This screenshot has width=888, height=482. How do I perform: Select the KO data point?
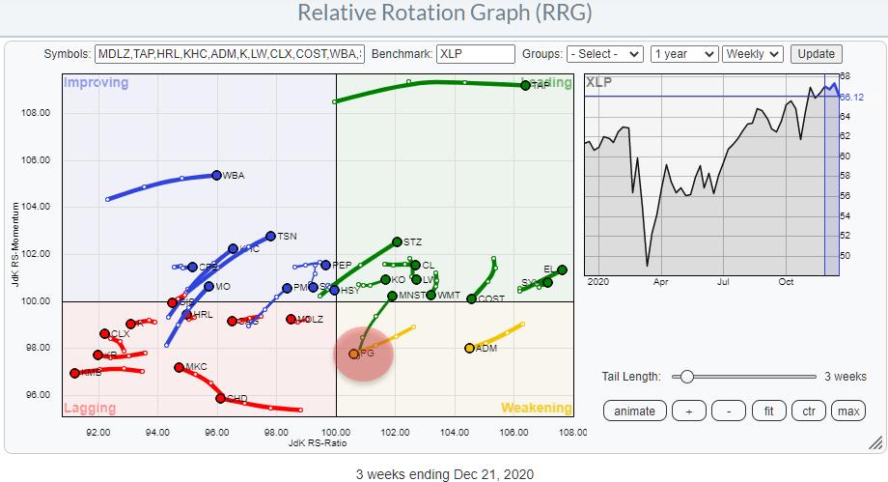(x=385, y=279)
